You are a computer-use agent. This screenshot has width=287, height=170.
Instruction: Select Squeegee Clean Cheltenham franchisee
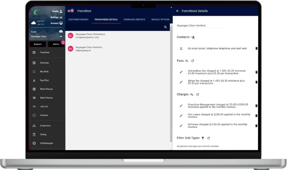(90, 35)
